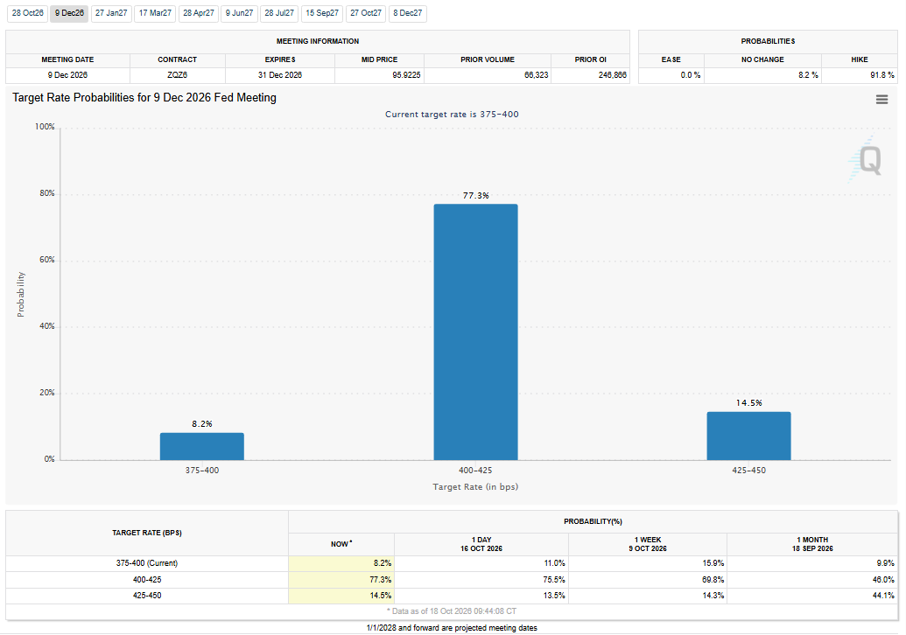This screenshot has width=906, height=635.
Task: Click the 375-400 bar in the chart
Action: [x=202, y=446]
